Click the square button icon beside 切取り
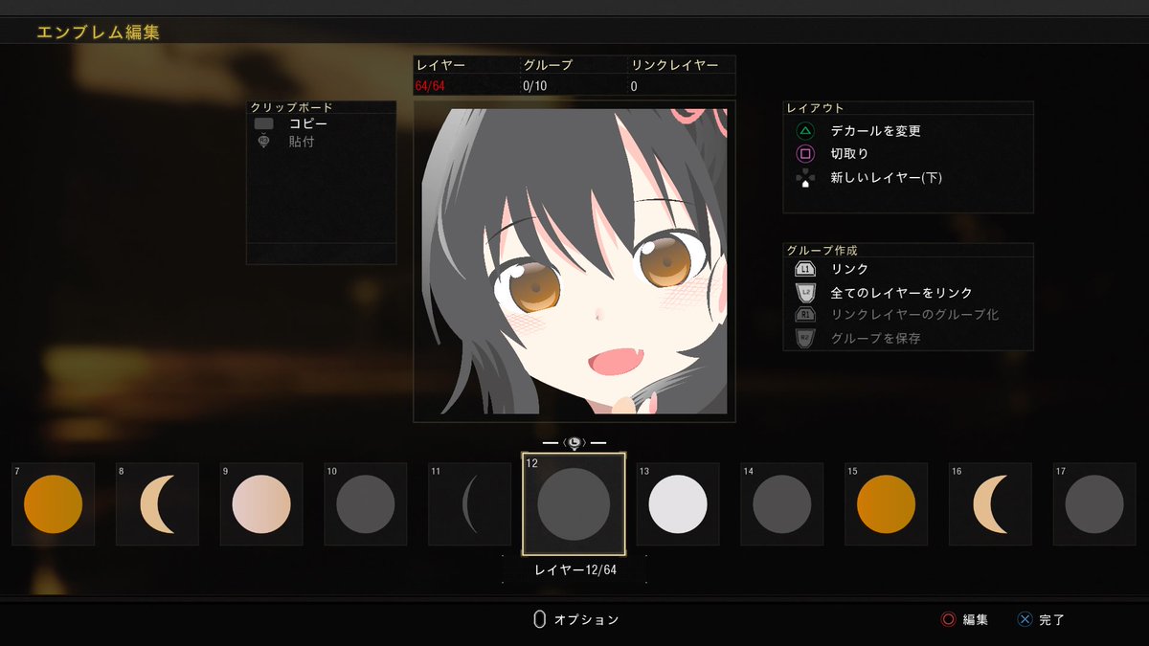Viewport: 1149px width, 646px height. tap(805, 153)
